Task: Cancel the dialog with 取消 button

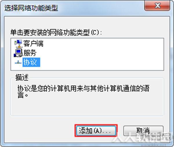Action: (143, 131)
